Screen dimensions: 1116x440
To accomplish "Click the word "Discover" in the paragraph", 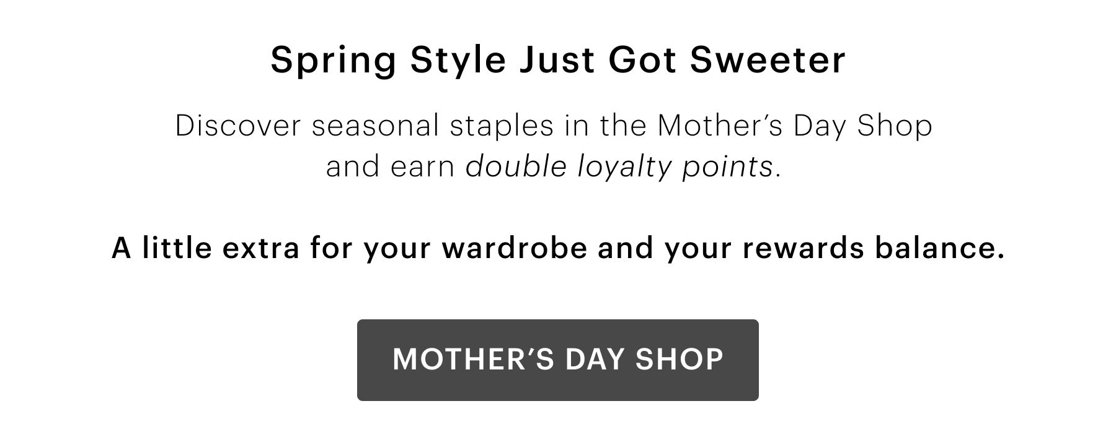I will click(x=237, y=126).
